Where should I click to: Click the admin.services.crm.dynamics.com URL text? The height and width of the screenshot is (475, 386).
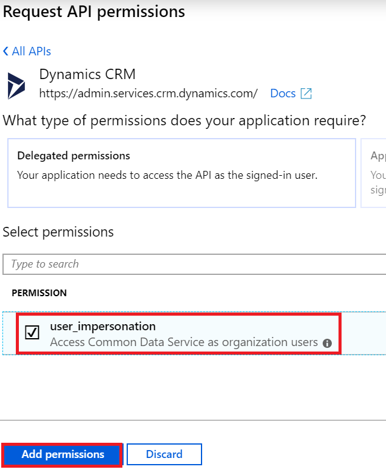tap(148, 93)
